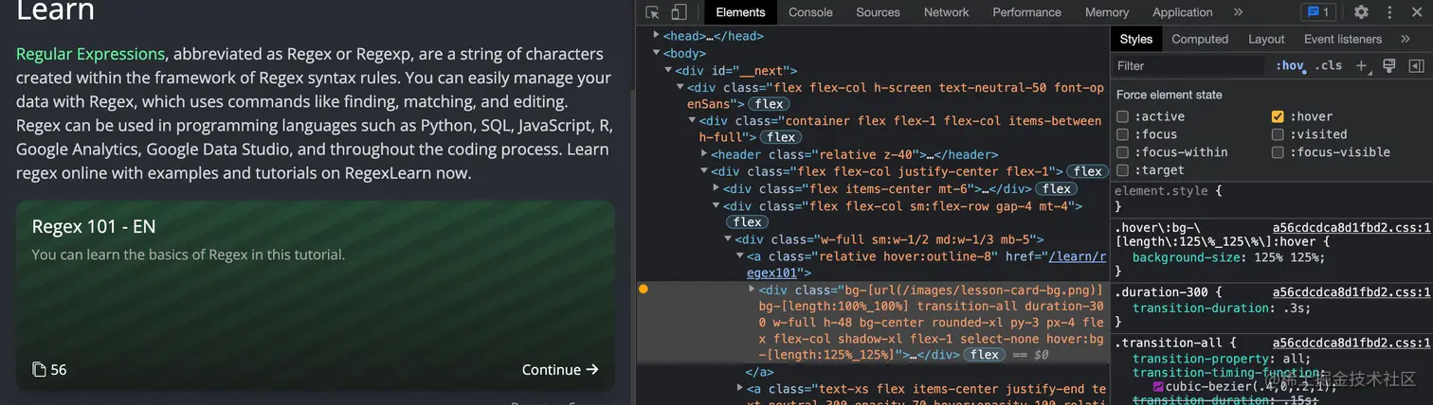Toggle the computed styles sidebar icon

click(x=1417, y=65)
